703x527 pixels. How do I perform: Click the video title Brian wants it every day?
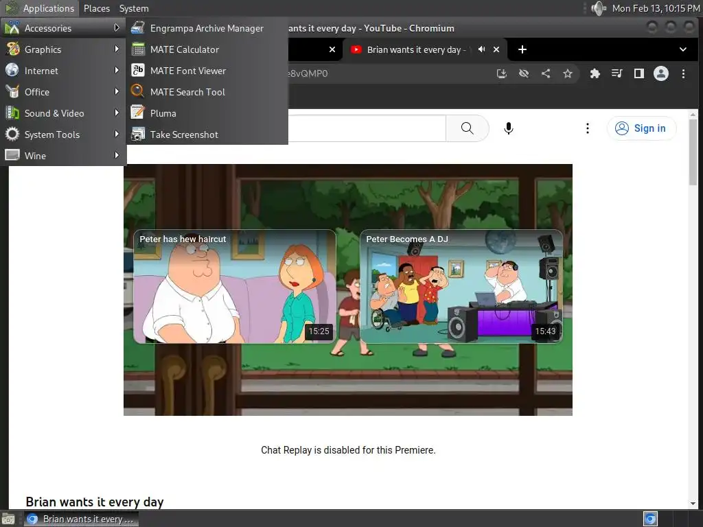pos(95,502)
